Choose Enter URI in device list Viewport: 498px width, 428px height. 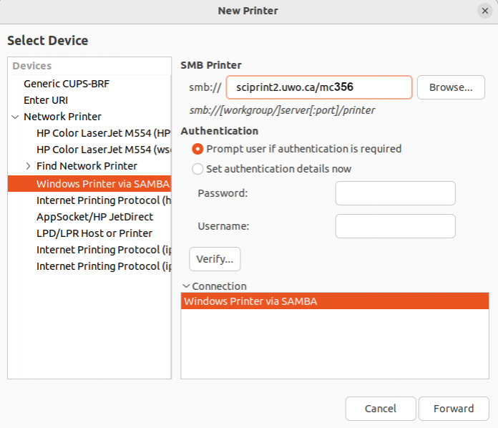(x=47, y=100)
